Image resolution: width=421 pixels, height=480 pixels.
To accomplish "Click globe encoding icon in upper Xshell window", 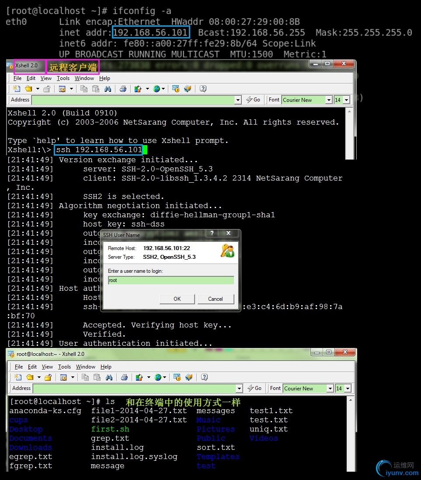I will coord(157,89).
